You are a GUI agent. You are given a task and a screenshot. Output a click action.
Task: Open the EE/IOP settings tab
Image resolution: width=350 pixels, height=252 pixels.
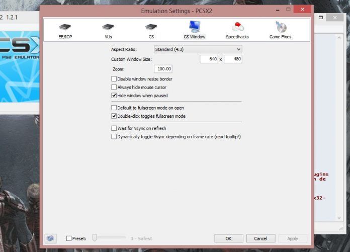point(65,30)
